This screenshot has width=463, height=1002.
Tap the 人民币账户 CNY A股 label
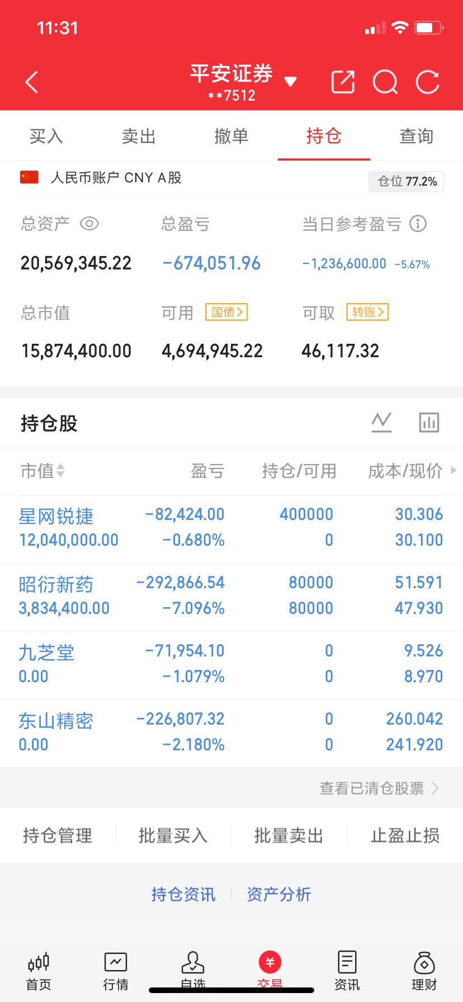pos(116,177)
